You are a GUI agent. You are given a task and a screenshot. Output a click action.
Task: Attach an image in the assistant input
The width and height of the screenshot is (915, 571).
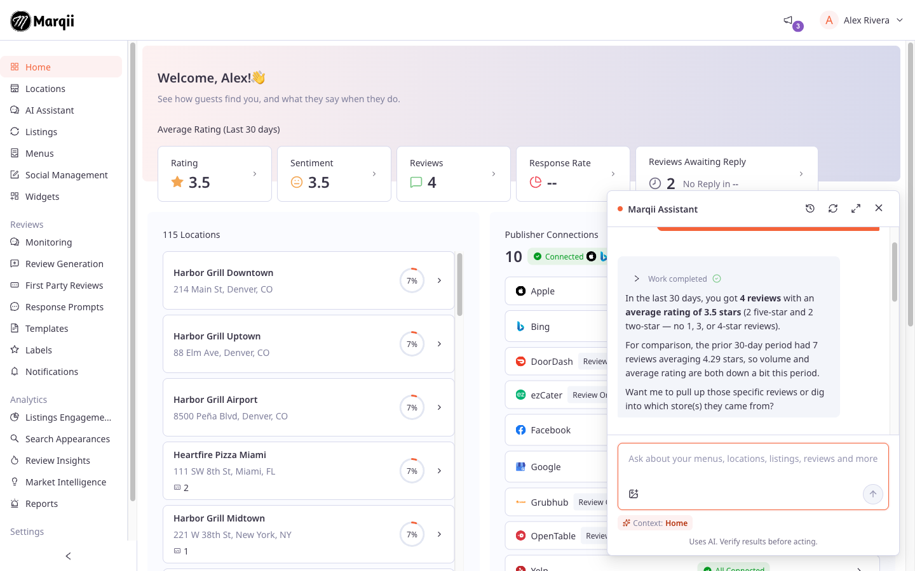(634, 494)
